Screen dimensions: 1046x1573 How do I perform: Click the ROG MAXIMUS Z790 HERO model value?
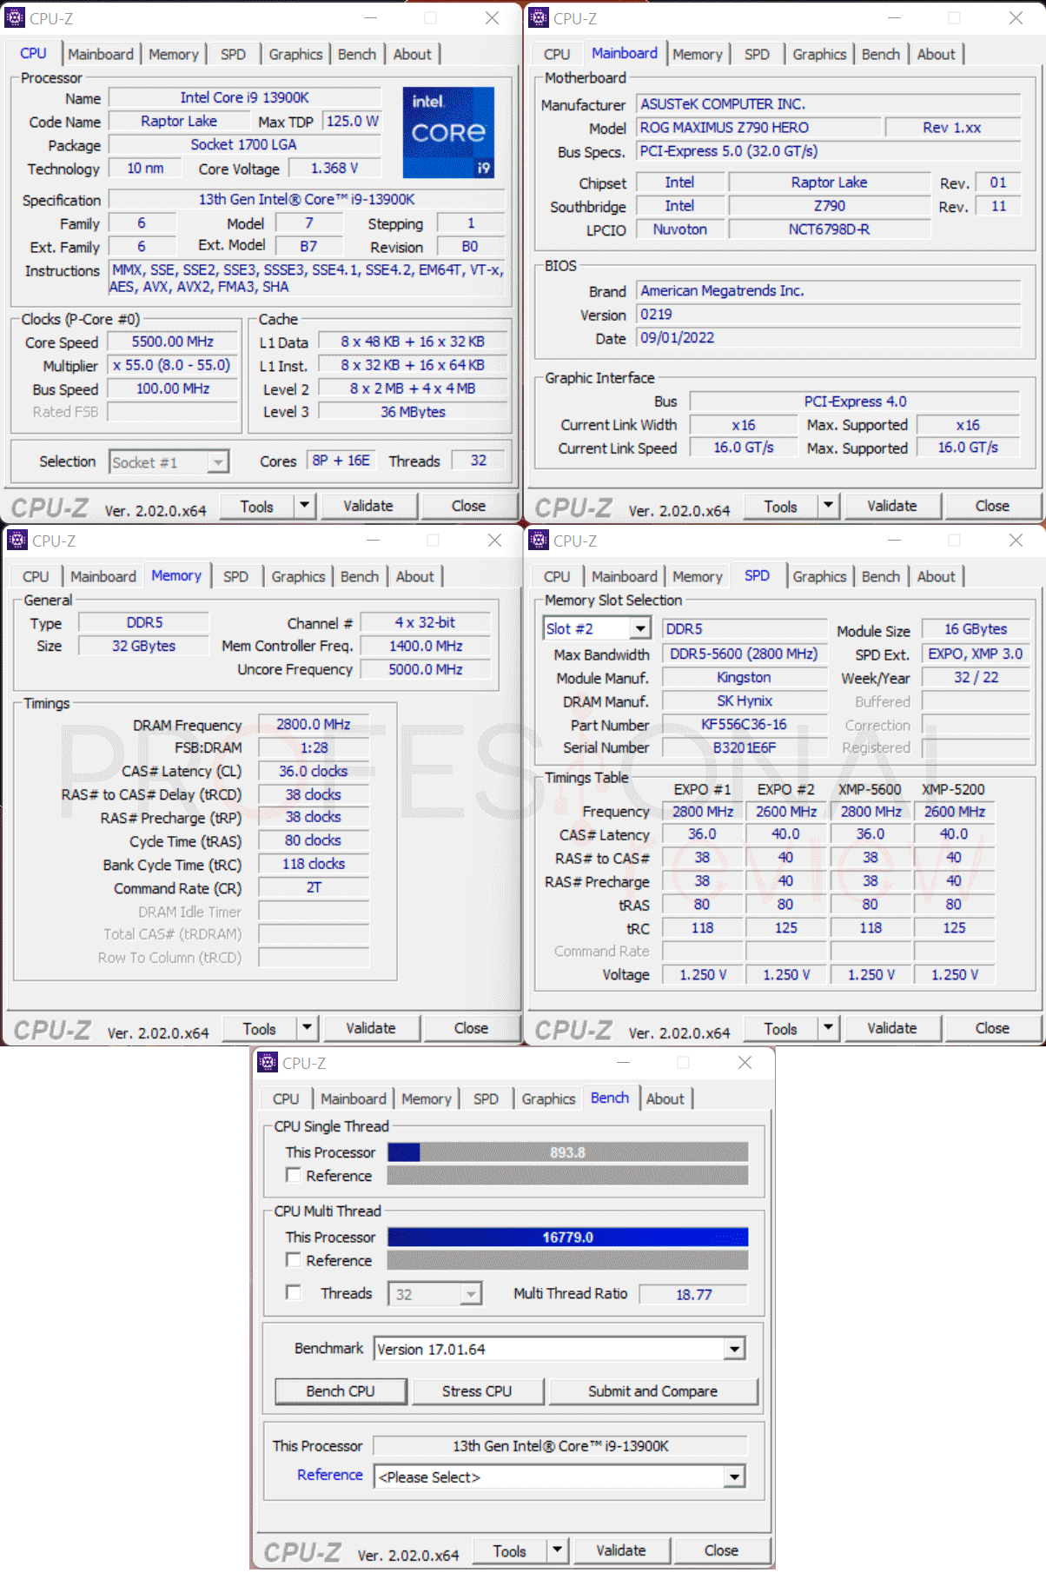click(758, 127)
